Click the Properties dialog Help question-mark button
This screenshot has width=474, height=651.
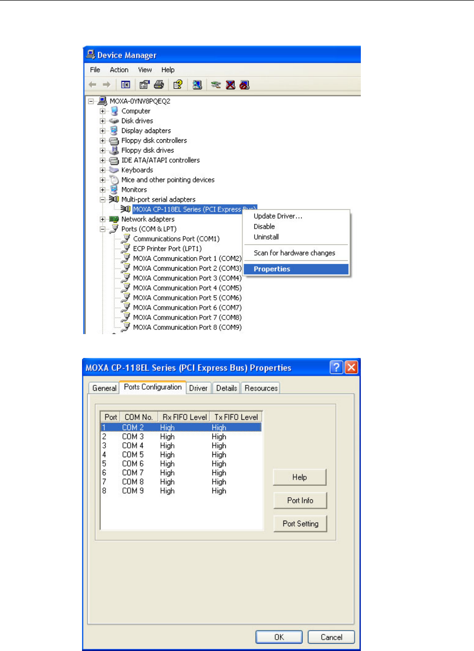point(336,367)
